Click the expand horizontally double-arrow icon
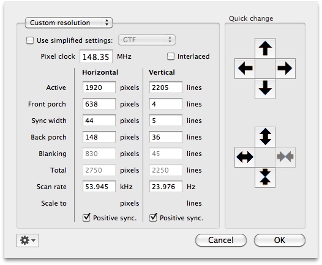The height and width of the screenshot is (265, 322). coord(245,157)
